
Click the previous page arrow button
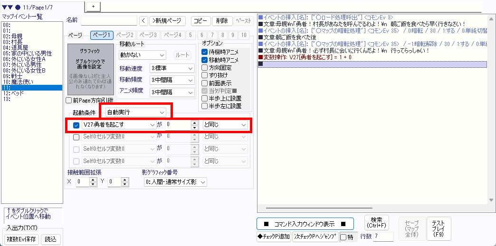[x=144, y=21]
